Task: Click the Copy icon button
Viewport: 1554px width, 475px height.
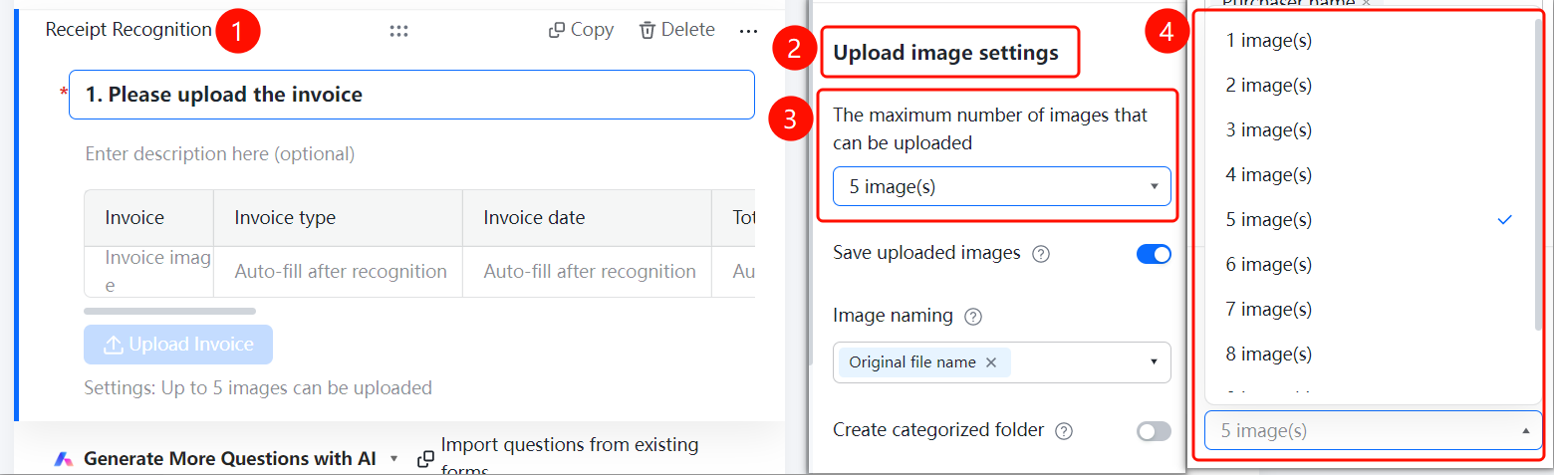Action: (x=557, y=31)
